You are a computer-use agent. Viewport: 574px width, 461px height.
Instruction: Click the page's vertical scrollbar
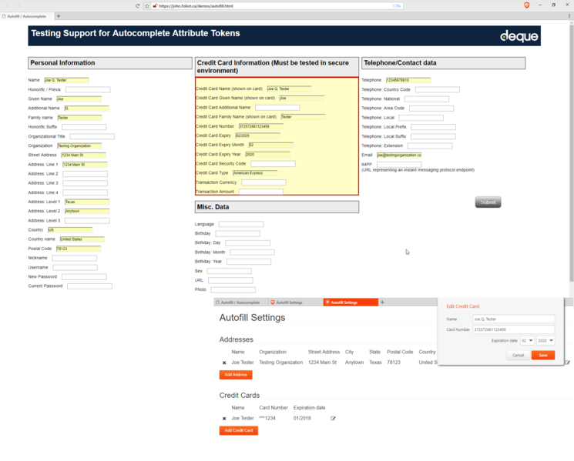click(570, 154)
